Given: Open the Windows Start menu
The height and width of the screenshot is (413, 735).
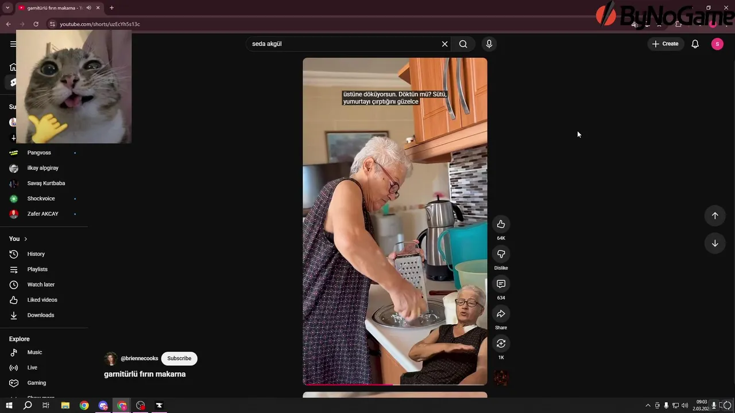Looking at the screenshot, I should pos(9,406).
